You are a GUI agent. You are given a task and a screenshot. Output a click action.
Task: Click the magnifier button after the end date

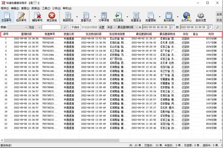click(217, 27)
